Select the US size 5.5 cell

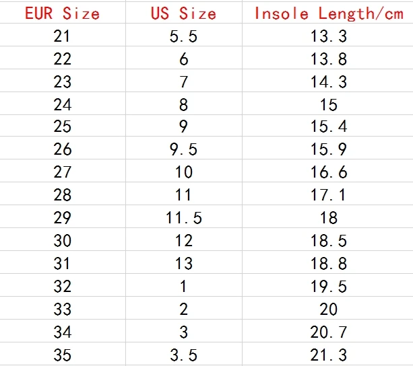183,35
